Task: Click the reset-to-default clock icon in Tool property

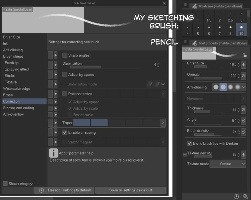Action: (237, 196)
